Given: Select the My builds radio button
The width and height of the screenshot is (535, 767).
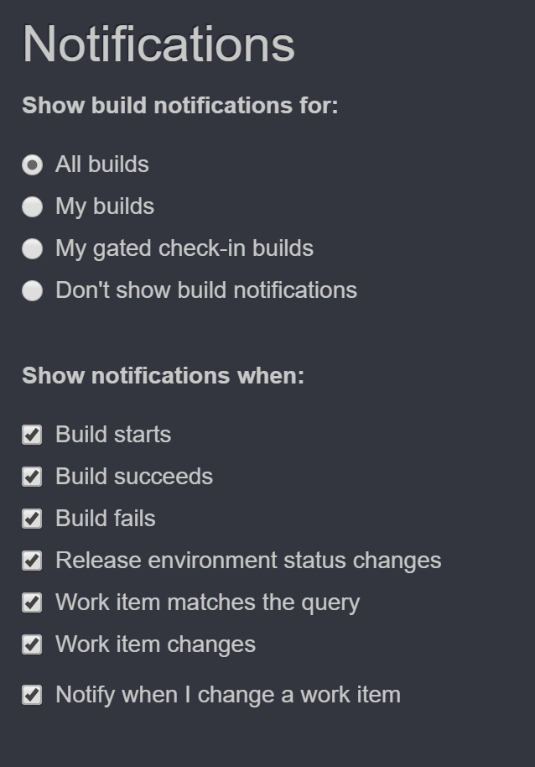Looking at the screenshot, I should click(x=32, y=206).
